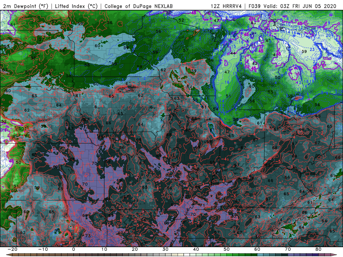This screenshot has height=257, width=343.
Task: Click the '30' label on the color scale
Action: tap(165, 249)
